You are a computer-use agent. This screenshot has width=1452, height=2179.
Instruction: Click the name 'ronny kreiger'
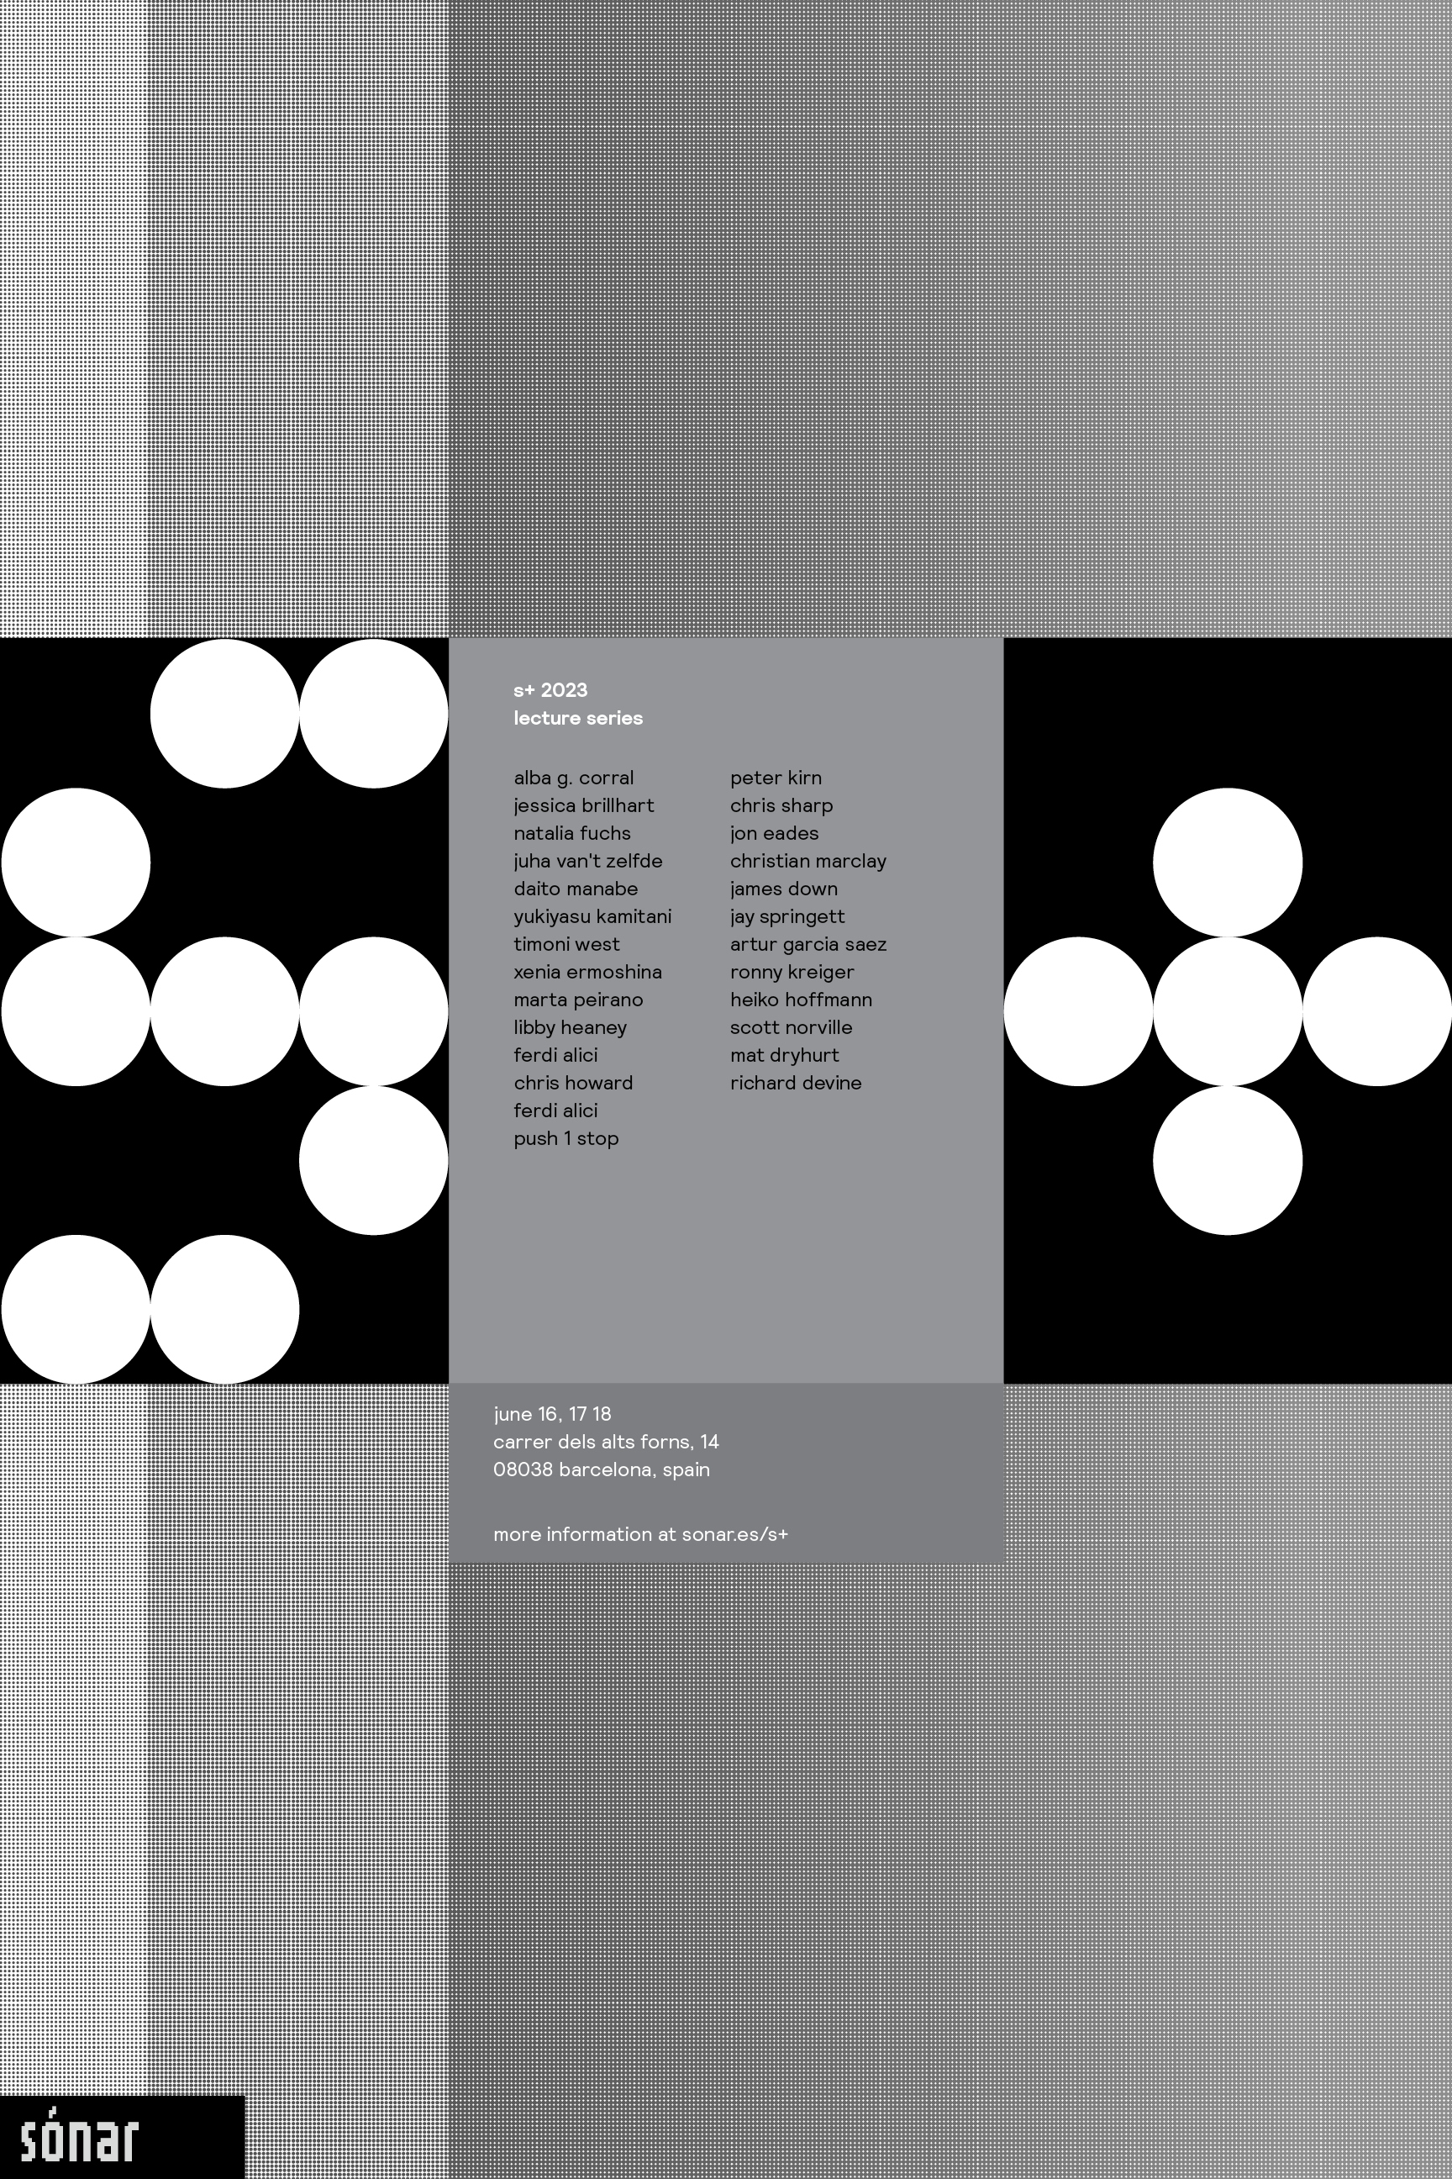(x=792, y=973)
